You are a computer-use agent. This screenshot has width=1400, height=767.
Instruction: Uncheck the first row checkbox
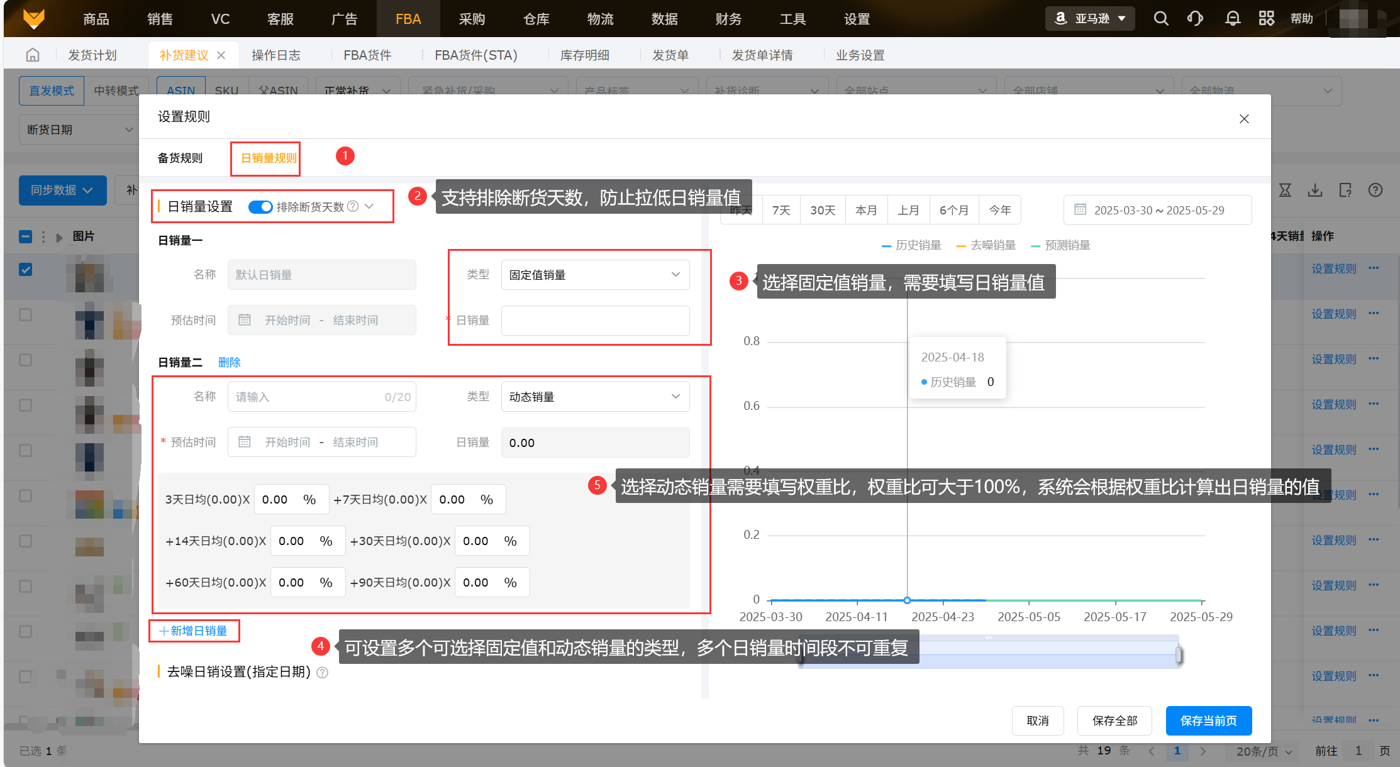[26, 270]
